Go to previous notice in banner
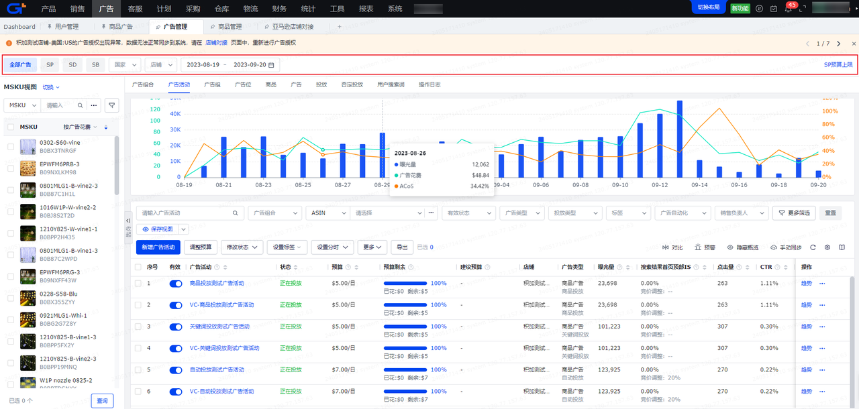The image size is (859, 409). coord(808,44)
